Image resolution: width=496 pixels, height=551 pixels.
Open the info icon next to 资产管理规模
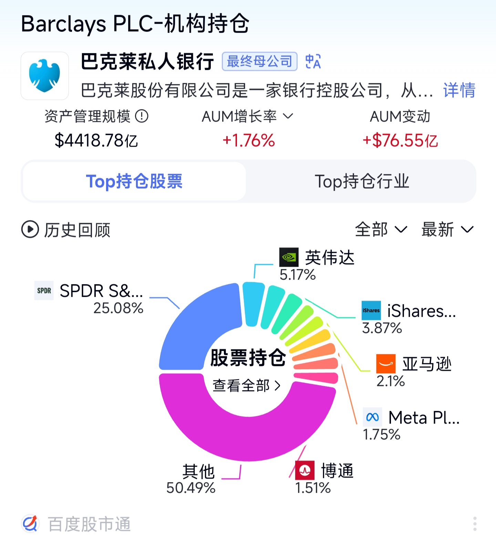click(142, 116)
